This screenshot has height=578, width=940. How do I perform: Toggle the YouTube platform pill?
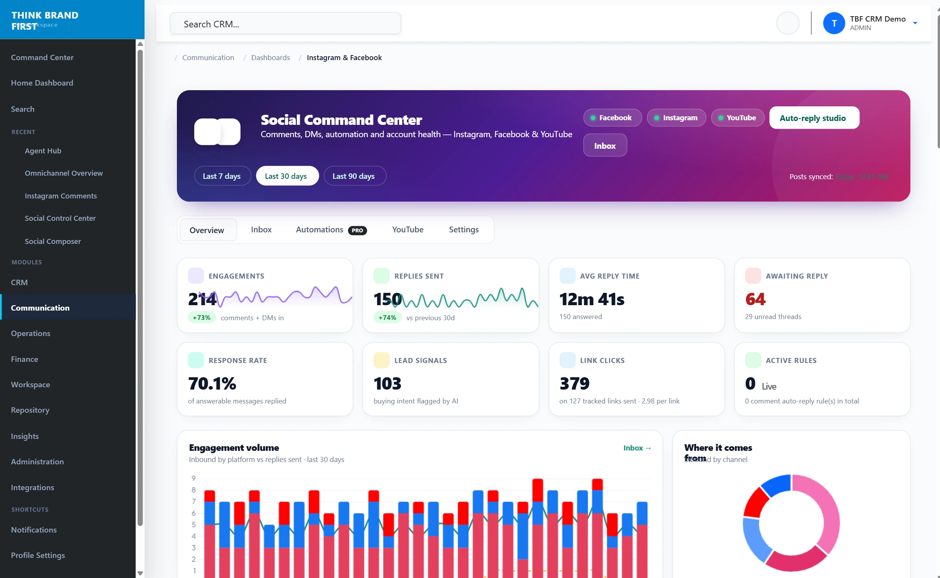click(x=738, y=118)
